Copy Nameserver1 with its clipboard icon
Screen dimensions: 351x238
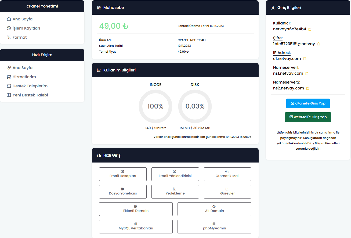pos(307,73)
